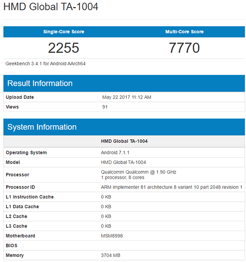Click the HMD Global TA-1004 table column header

pos(124,141)
